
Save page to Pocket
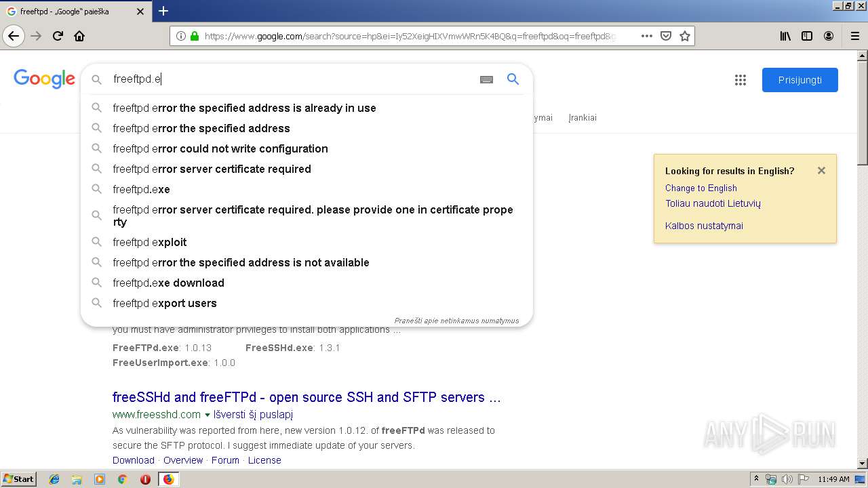[666, 36]
